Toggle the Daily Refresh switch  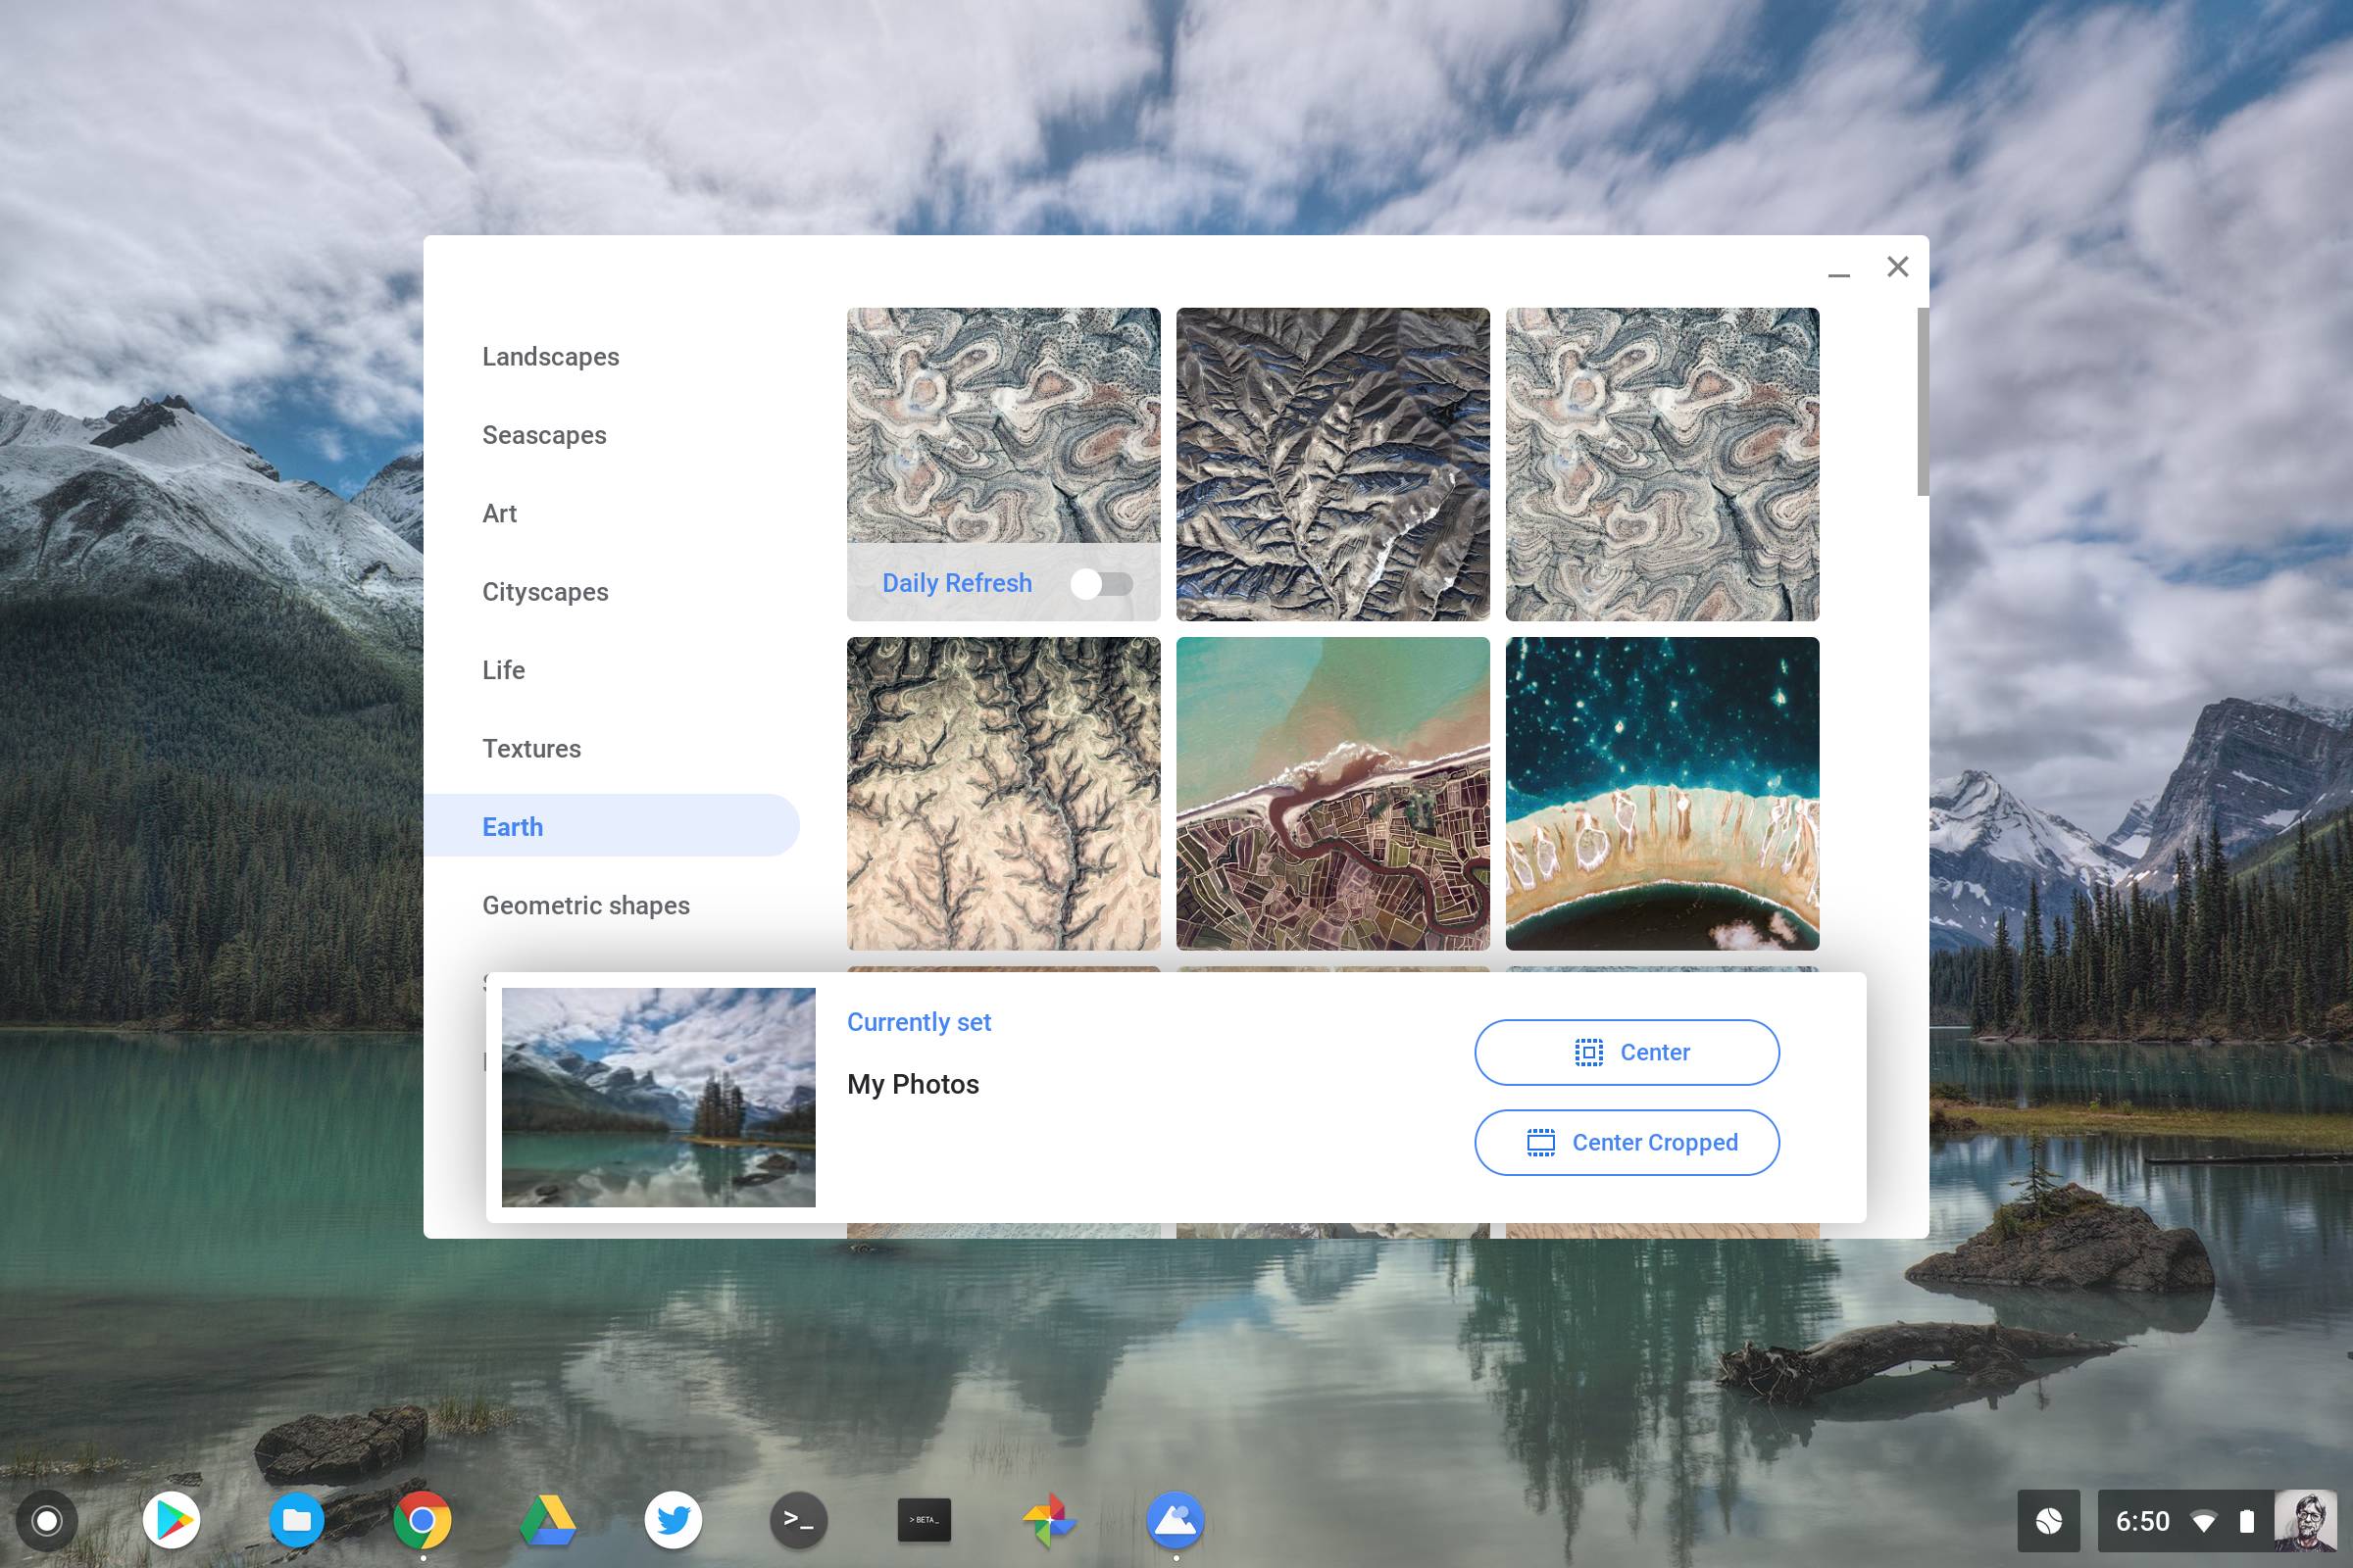pyautogui.click(x=1101, y=584)
